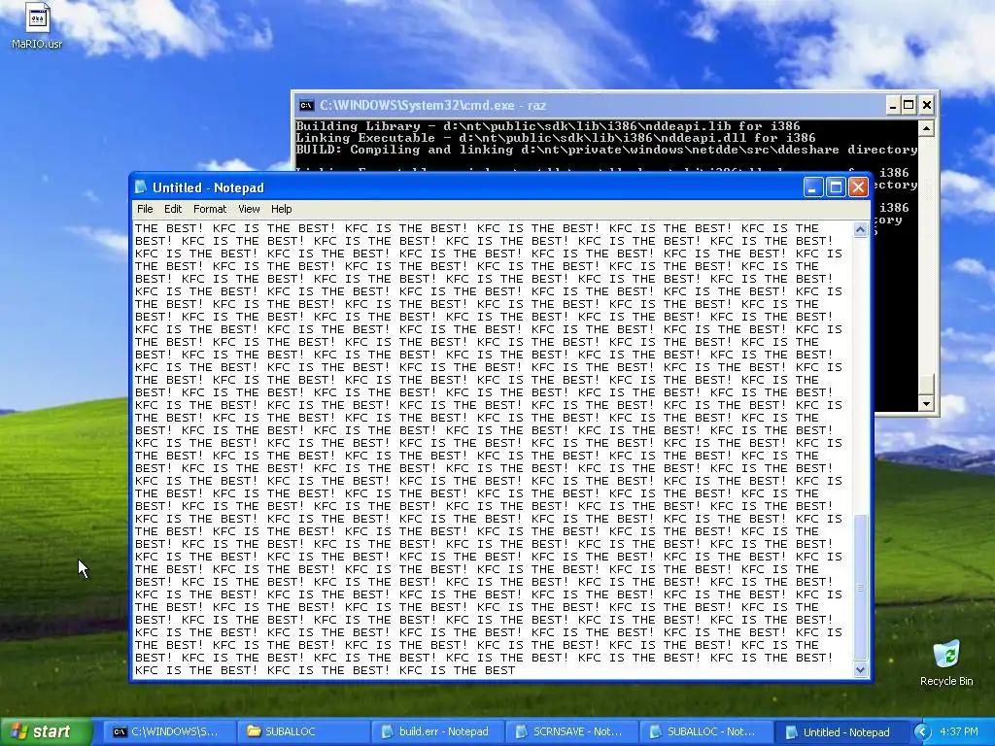Click the cmd.exe icon in the console title bar
Viewport: 995px width, 746px height.
point(306,105)
